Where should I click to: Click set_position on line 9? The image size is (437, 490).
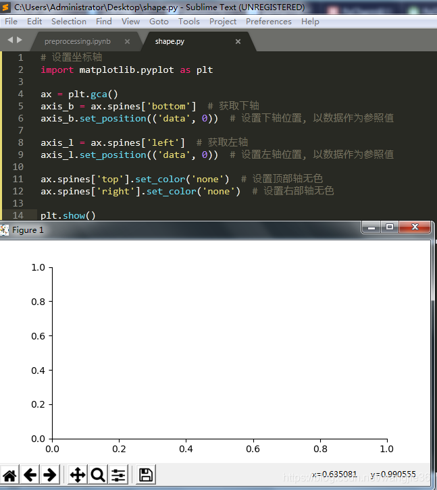tap(113, 155)
